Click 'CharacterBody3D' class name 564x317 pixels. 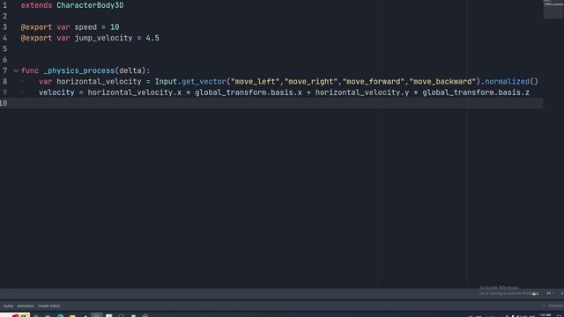pos(90,5)
